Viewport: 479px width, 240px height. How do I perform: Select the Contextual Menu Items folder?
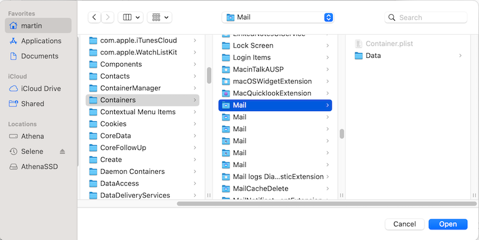[143, 112]
